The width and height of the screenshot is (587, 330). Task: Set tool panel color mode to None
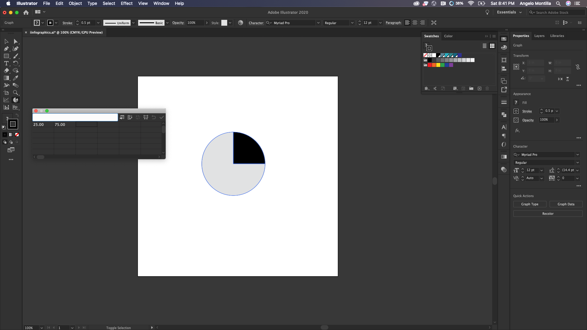[17, 134]
